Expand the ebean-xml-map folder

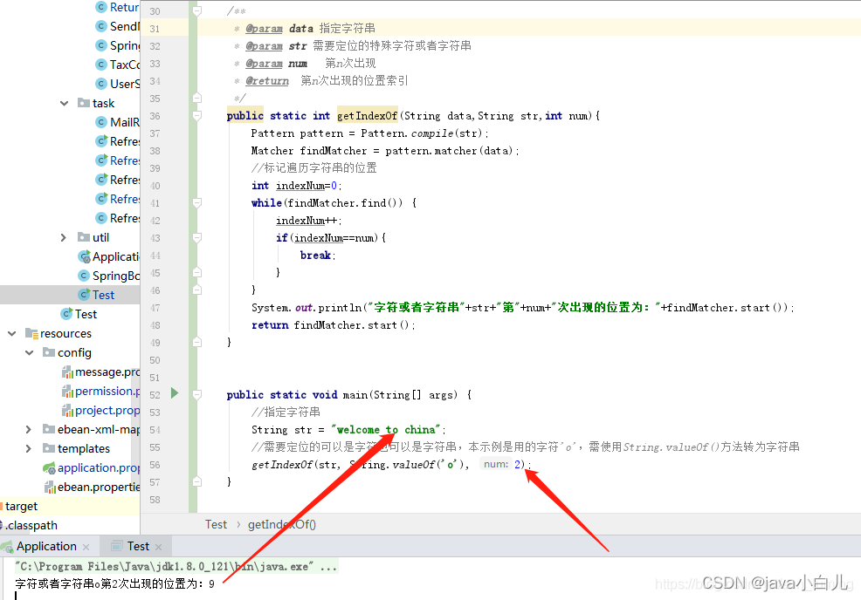coord(29,429)
